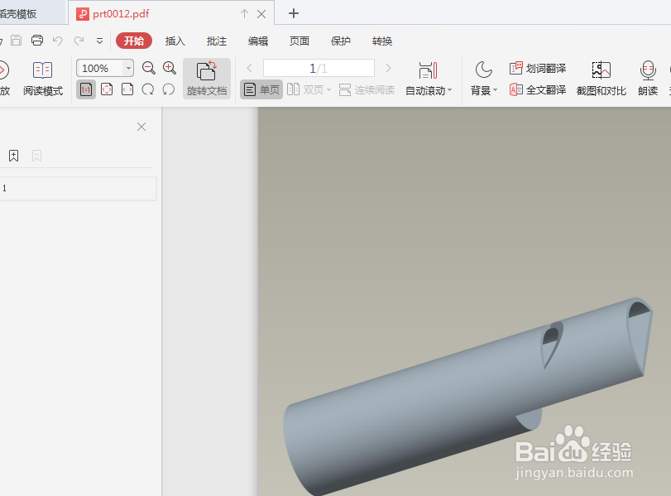Expand the quick access toolbar dropdown

coord(100,41)
